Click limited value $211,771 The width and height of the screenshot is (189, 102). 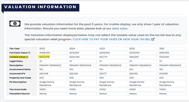103,57
